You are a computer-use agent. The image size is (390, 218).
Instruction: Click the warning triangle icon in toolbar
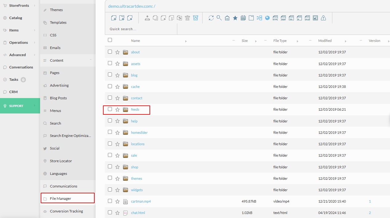[x=323, y=18]
